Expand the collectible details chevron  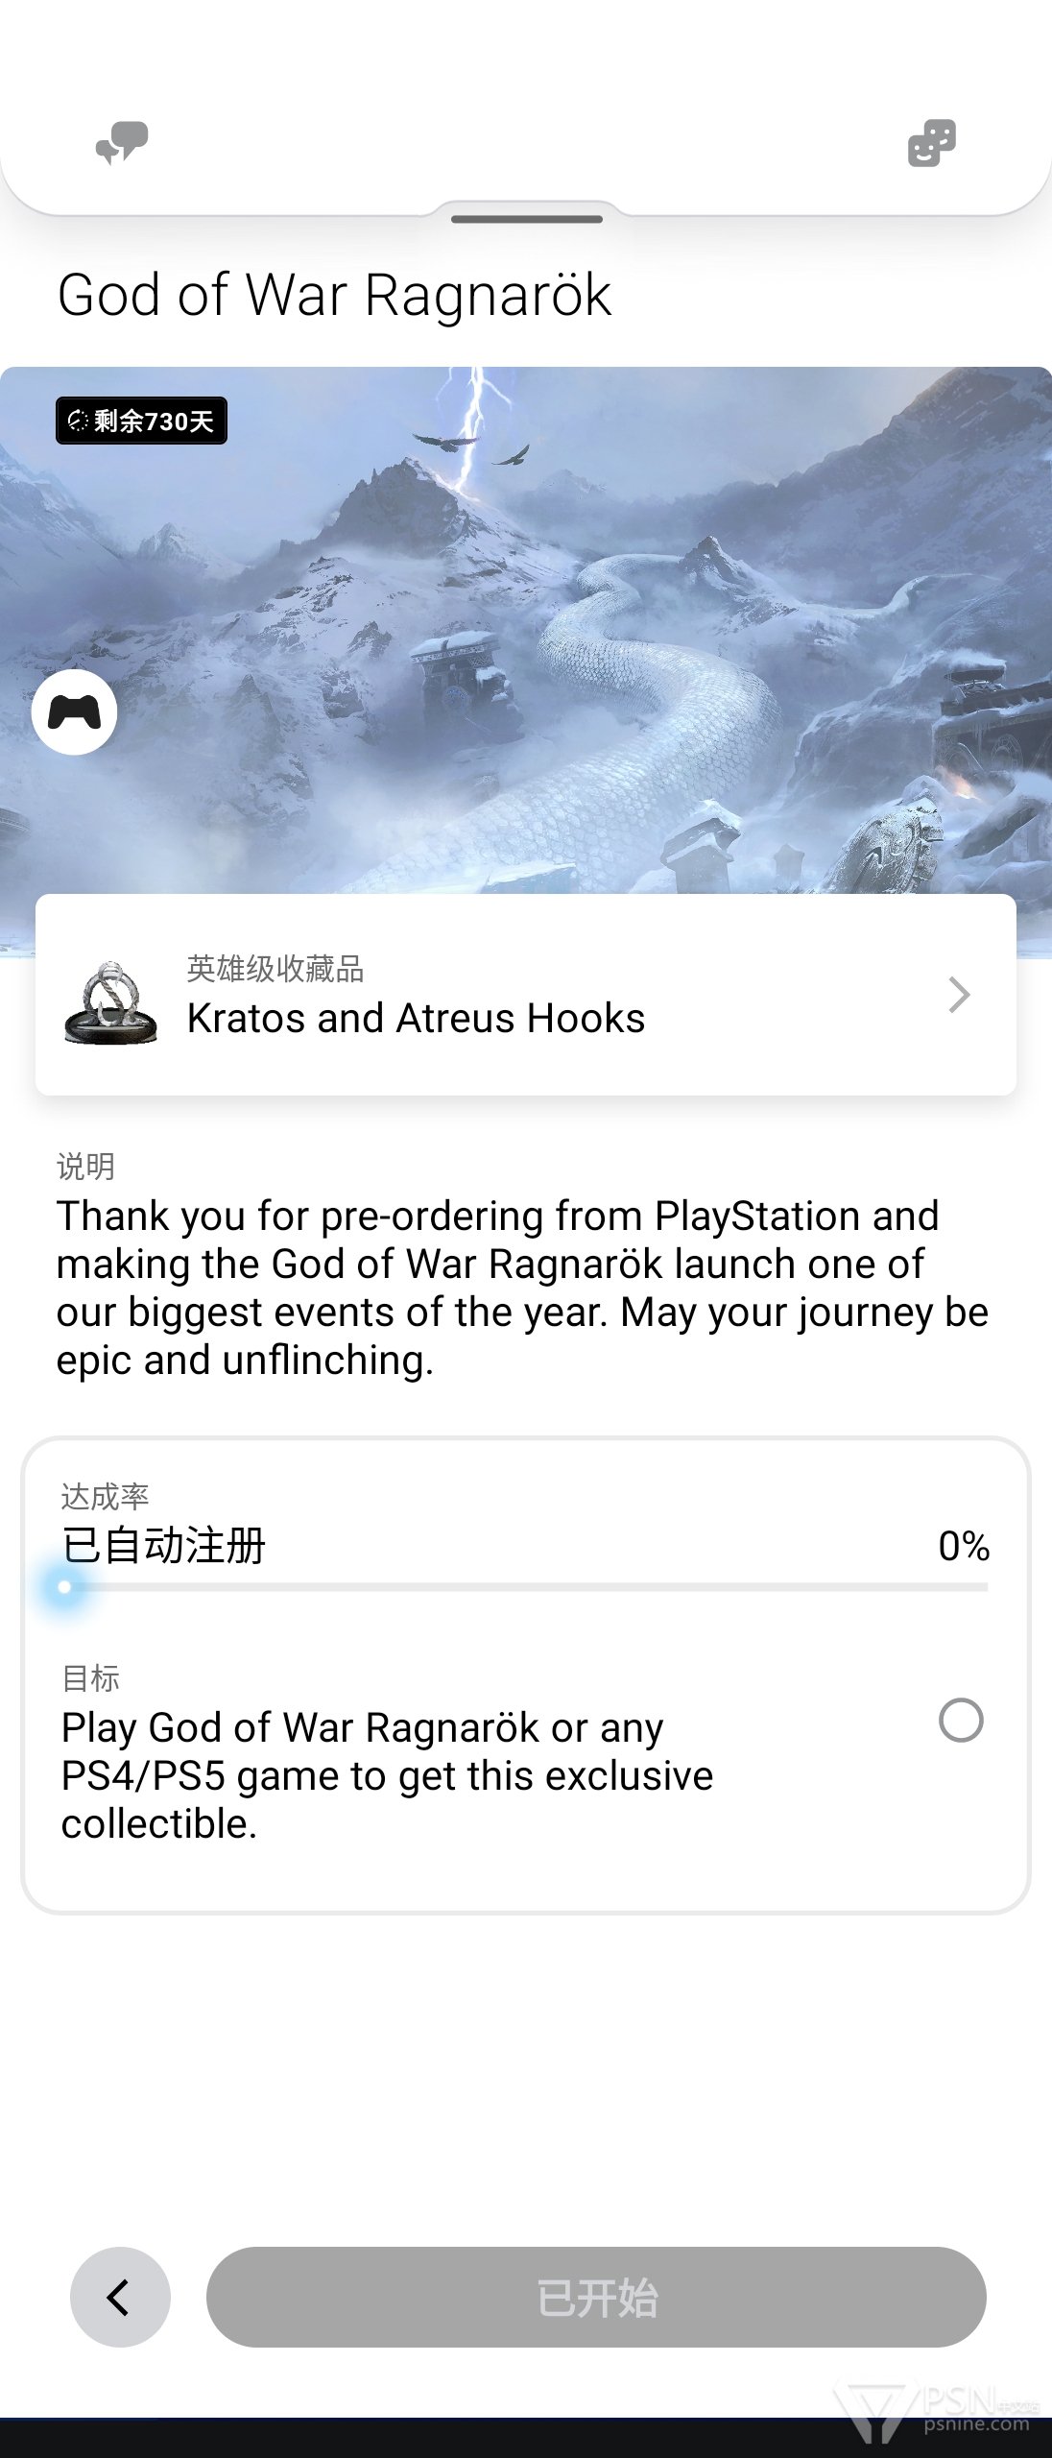(959, 995)
